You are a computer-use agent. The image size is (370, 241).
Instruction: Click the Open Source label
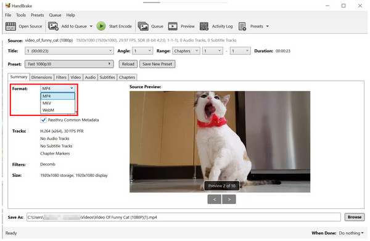coord(30,26)
